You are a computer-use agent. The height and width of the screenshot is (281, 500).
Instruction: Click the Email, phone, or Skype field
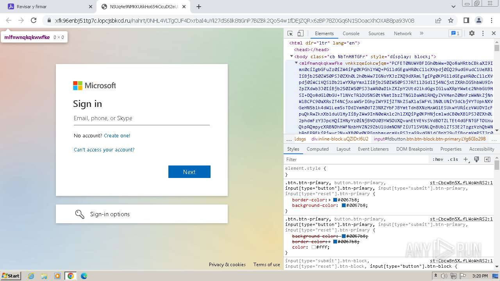tap(142, 118)
